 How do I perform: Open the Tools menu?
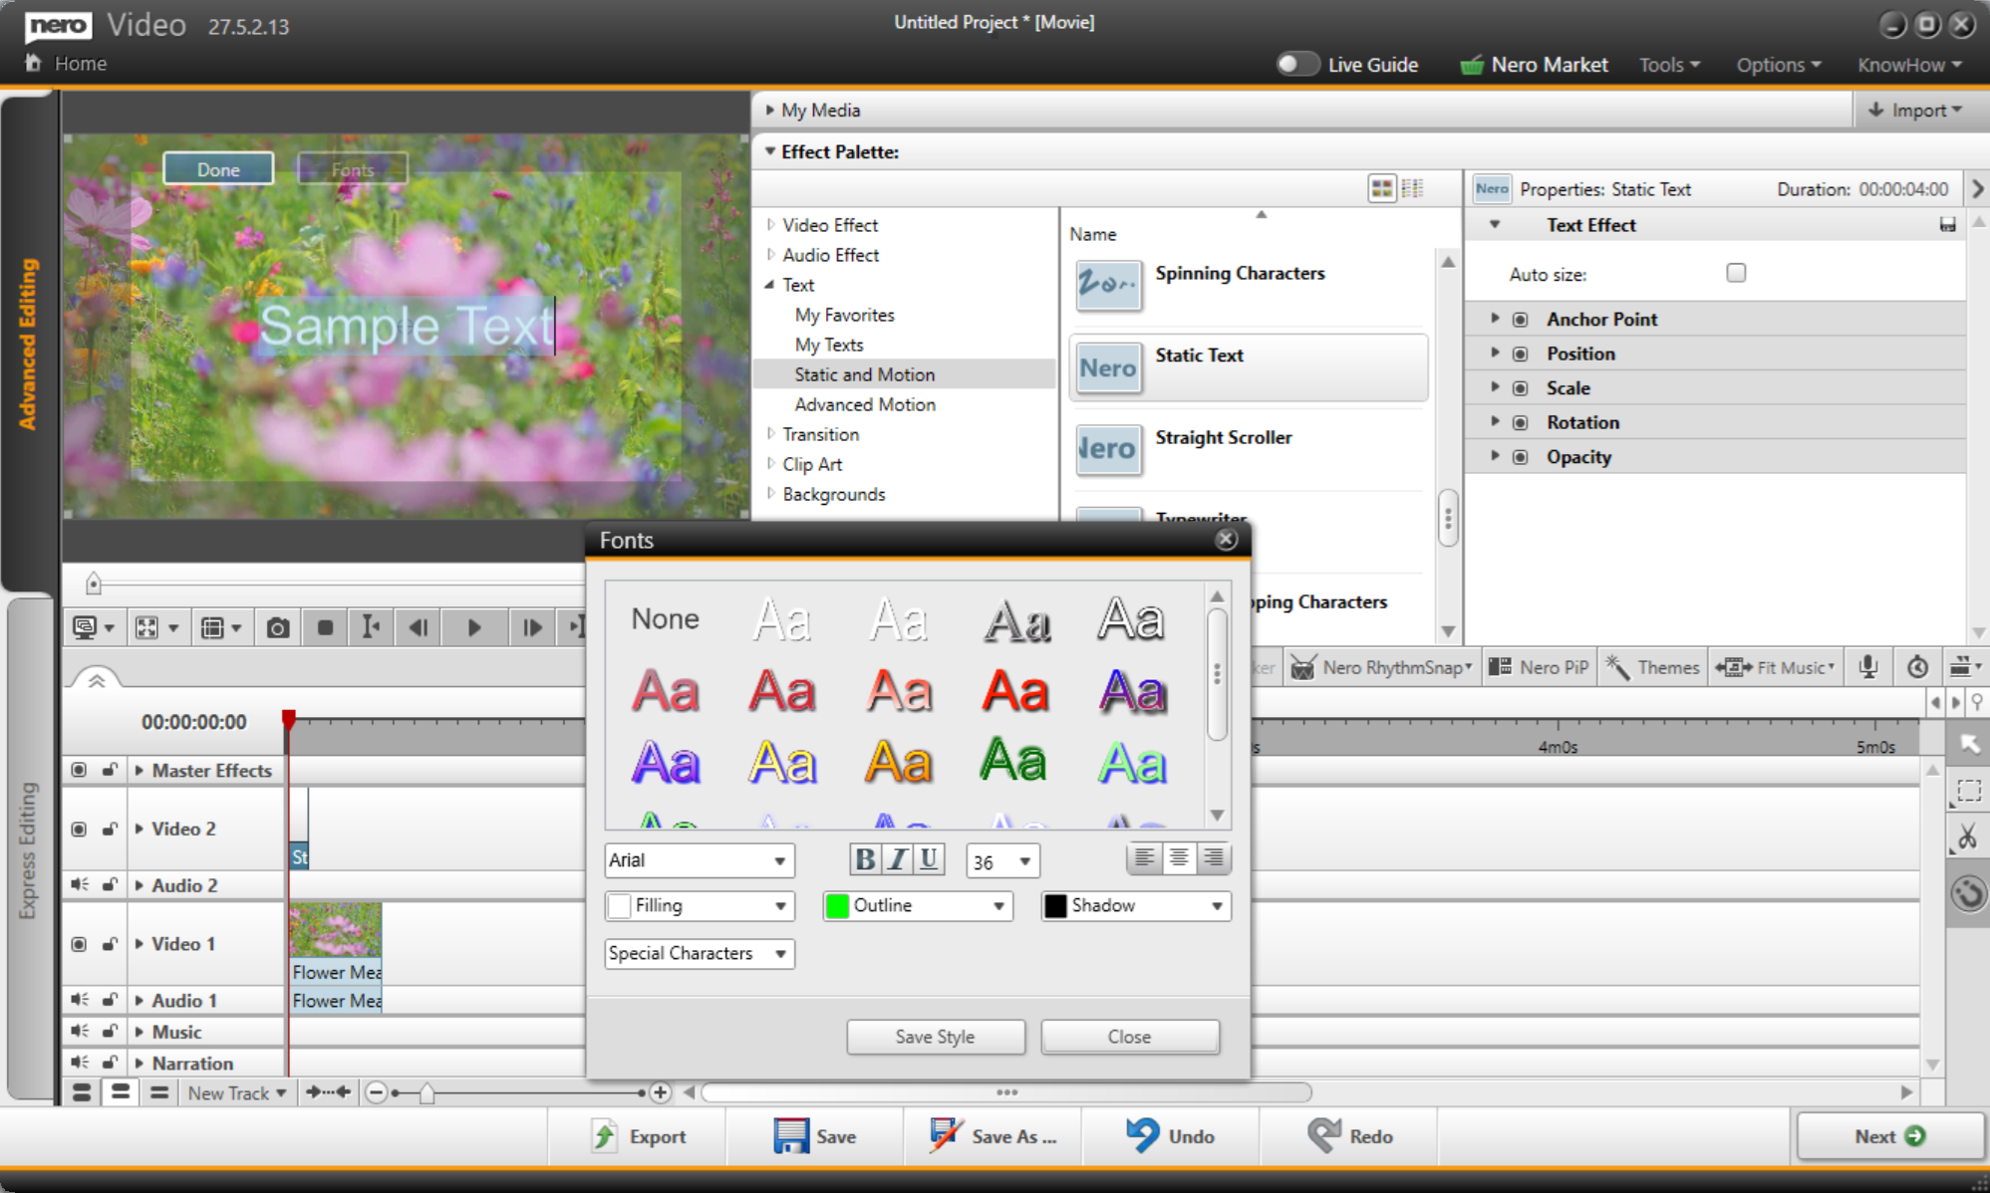pos(1669,65)
